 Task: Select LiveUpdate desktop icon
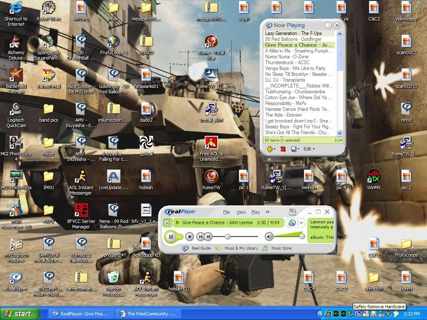pos(113,180)
